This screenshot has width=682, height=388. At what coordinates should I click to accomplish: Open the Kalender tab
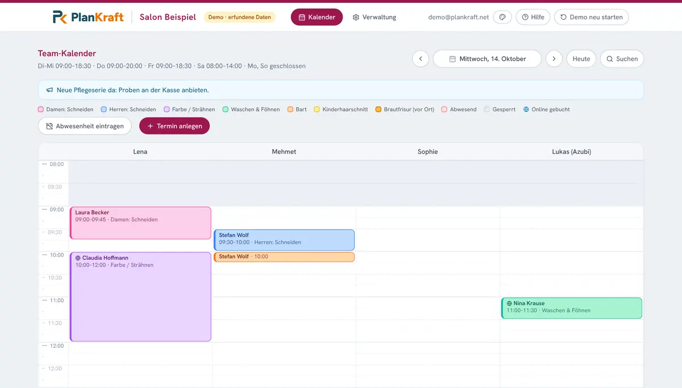317,17
